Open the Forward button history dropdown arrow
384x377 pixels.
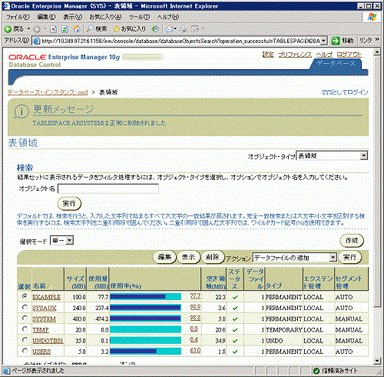[45, 28]
